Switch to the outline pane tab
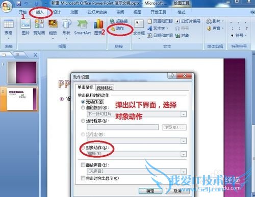The width and height of the screenshot is (255, 197). (17, 54)
